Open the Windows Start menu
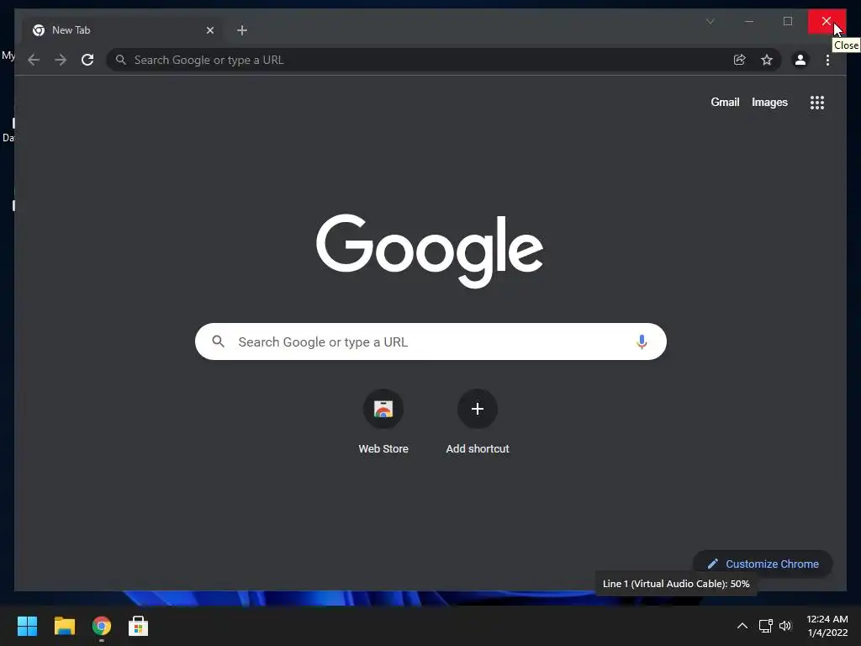Screen dimensions: 861x646 pos(27,626)
